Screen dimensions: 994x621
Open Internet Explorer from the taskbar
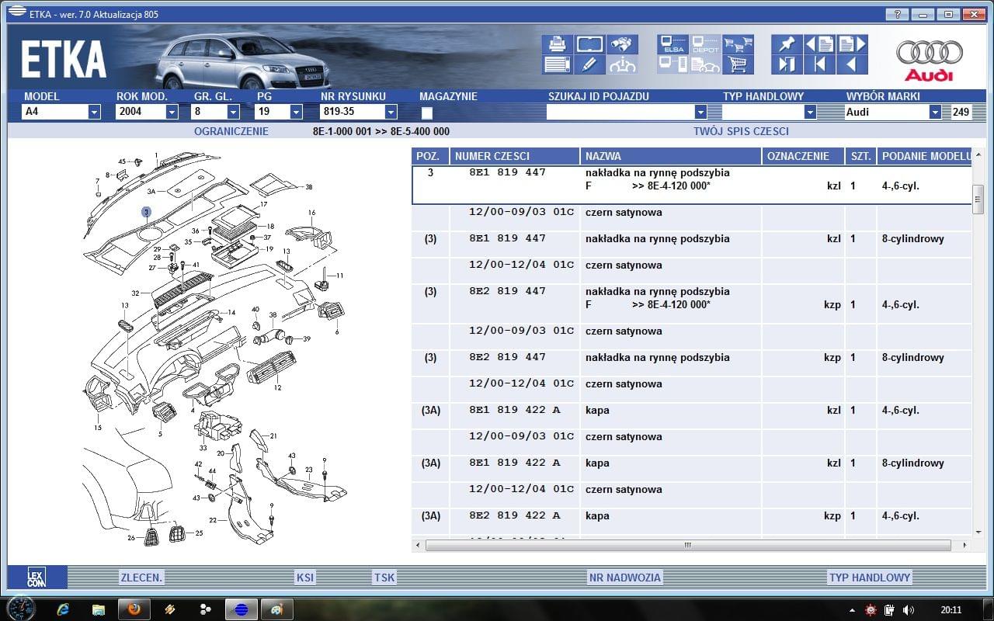point(64,609)
